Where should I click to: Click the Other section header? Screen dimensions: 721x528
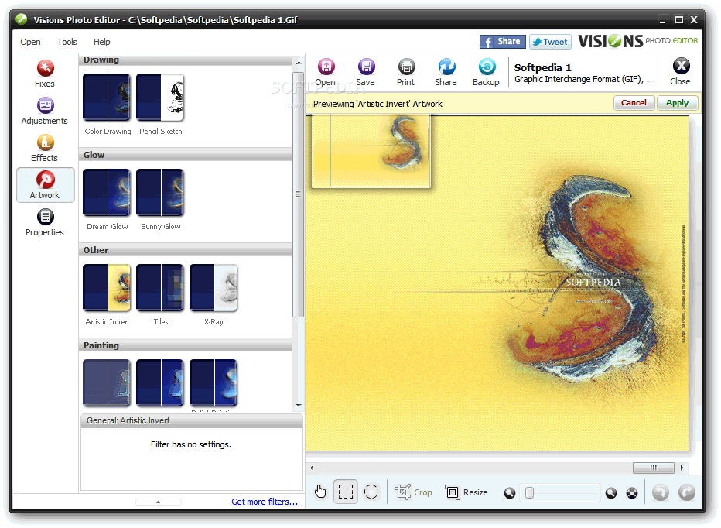tap(186, 250)
